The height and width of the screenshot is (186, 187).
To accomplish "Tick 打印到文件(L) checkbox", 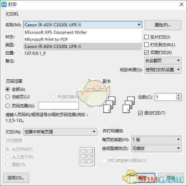I will click(146, 45).
